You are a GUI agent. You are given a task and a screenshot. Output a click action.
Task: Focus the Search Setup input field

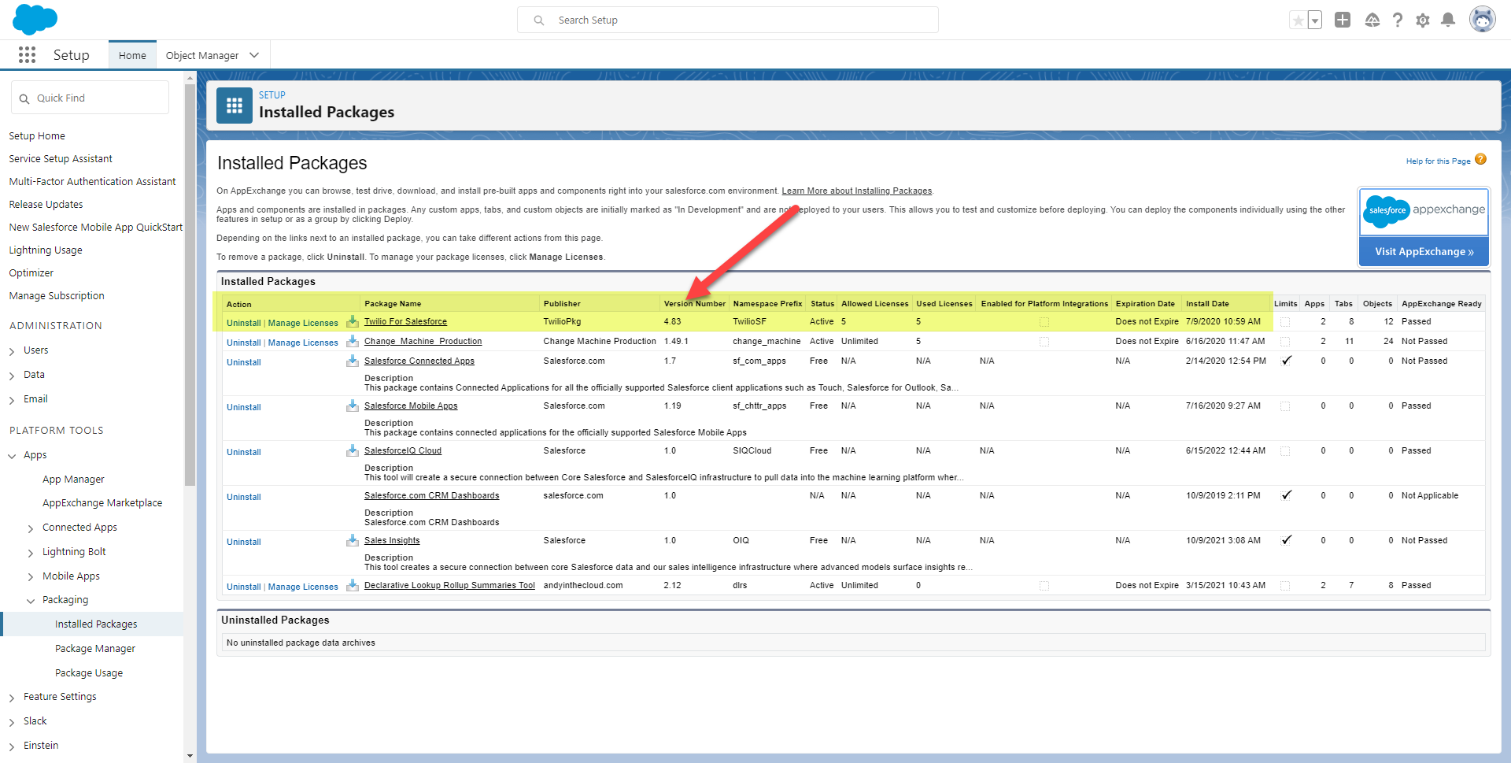click(728, 20)
